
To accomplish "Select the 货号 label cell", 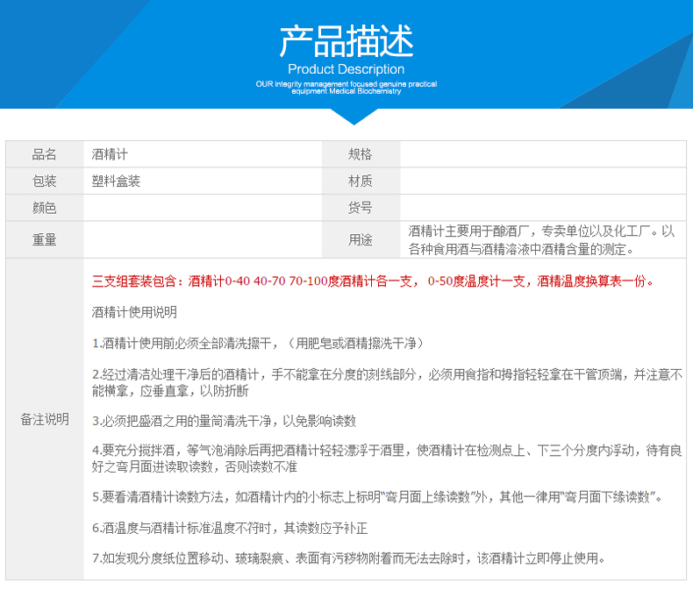I will pyautogui.click(x=361, y=208).
